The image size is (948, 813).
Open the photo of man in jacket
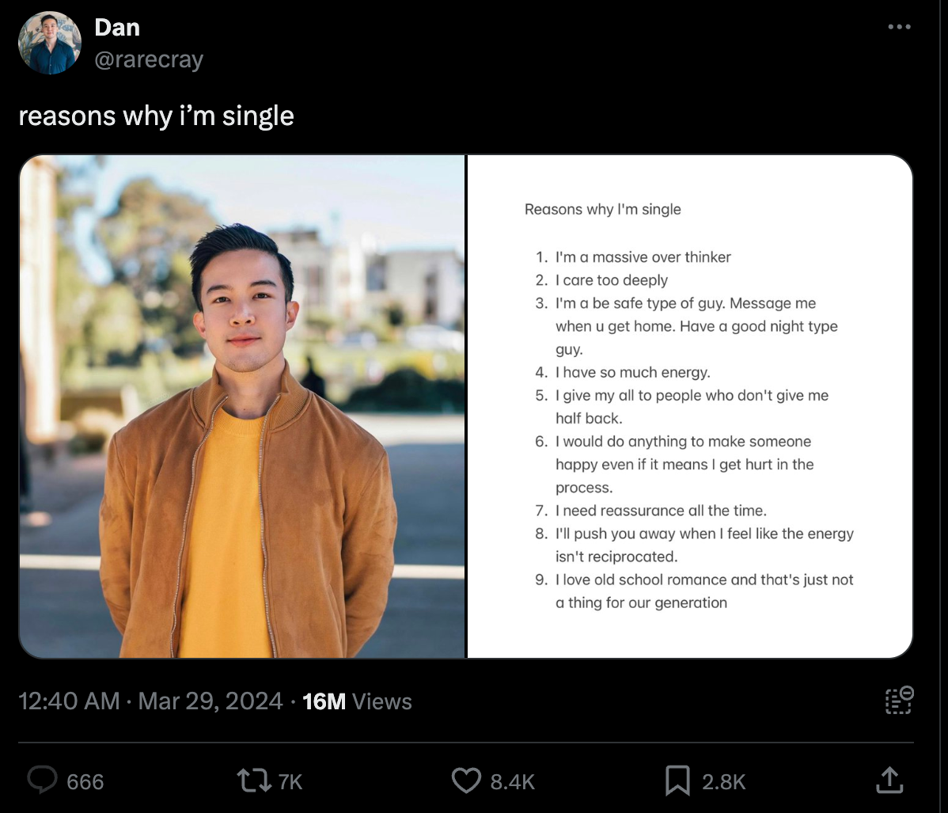[x=242, y=406]
